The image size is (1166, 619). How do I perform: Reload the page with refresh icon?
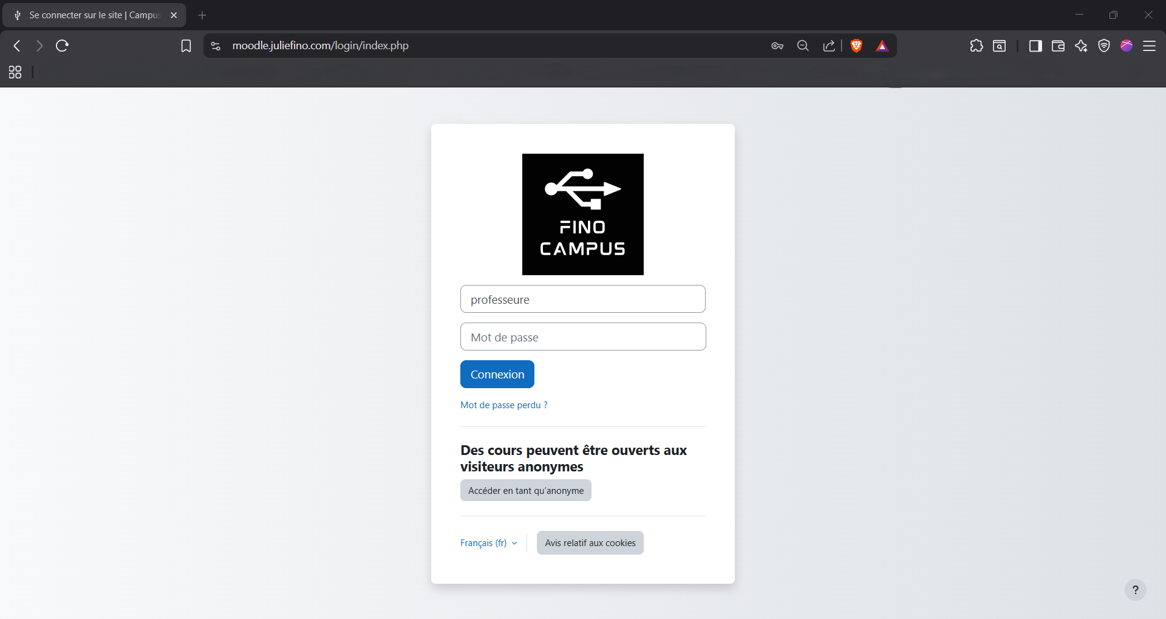click(62, 46)
